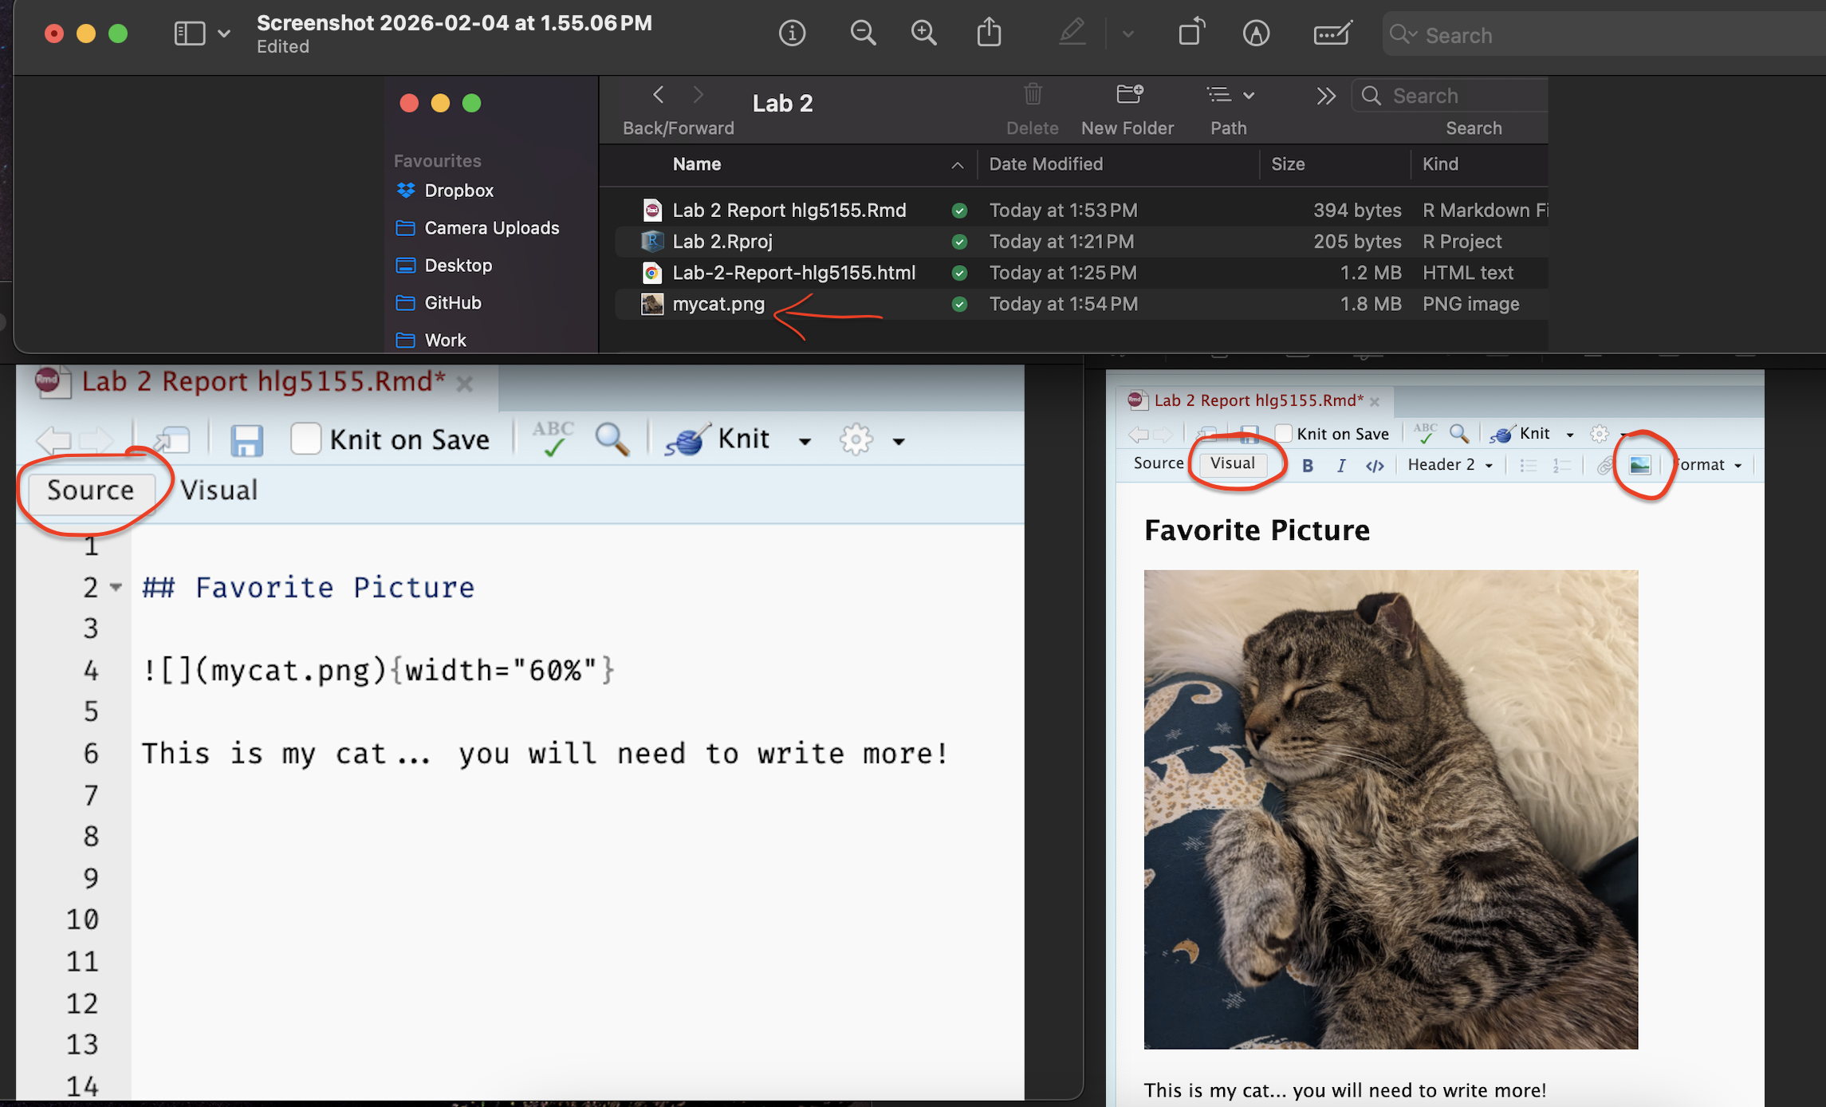
Task: Click the large ABC spell check icon
Action: point(553,439)
